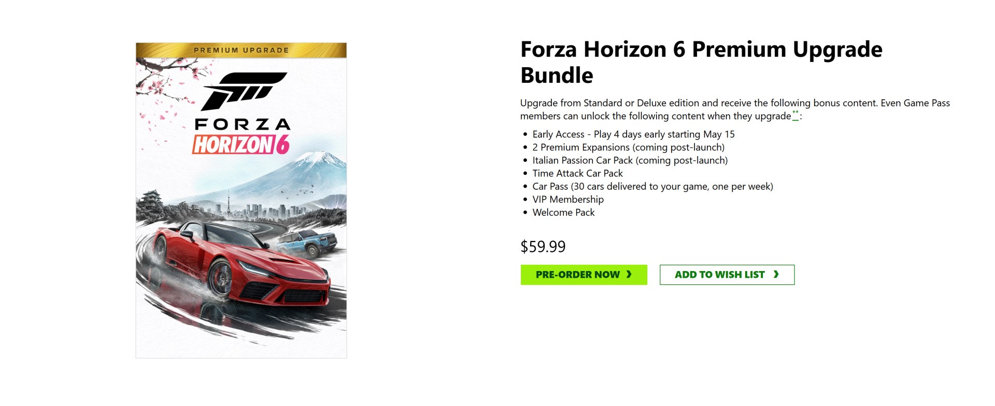Click the blue SUV on the cover art
Screen dimensions: 995x406
click(308, 242)
